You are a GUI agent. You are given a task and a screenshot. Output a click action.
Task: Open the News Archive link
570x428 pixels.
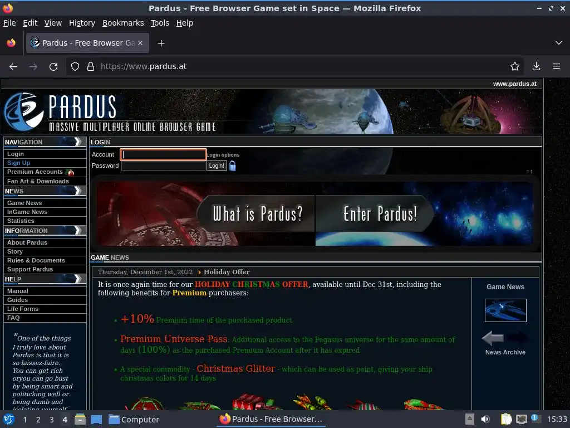(505, 352)
